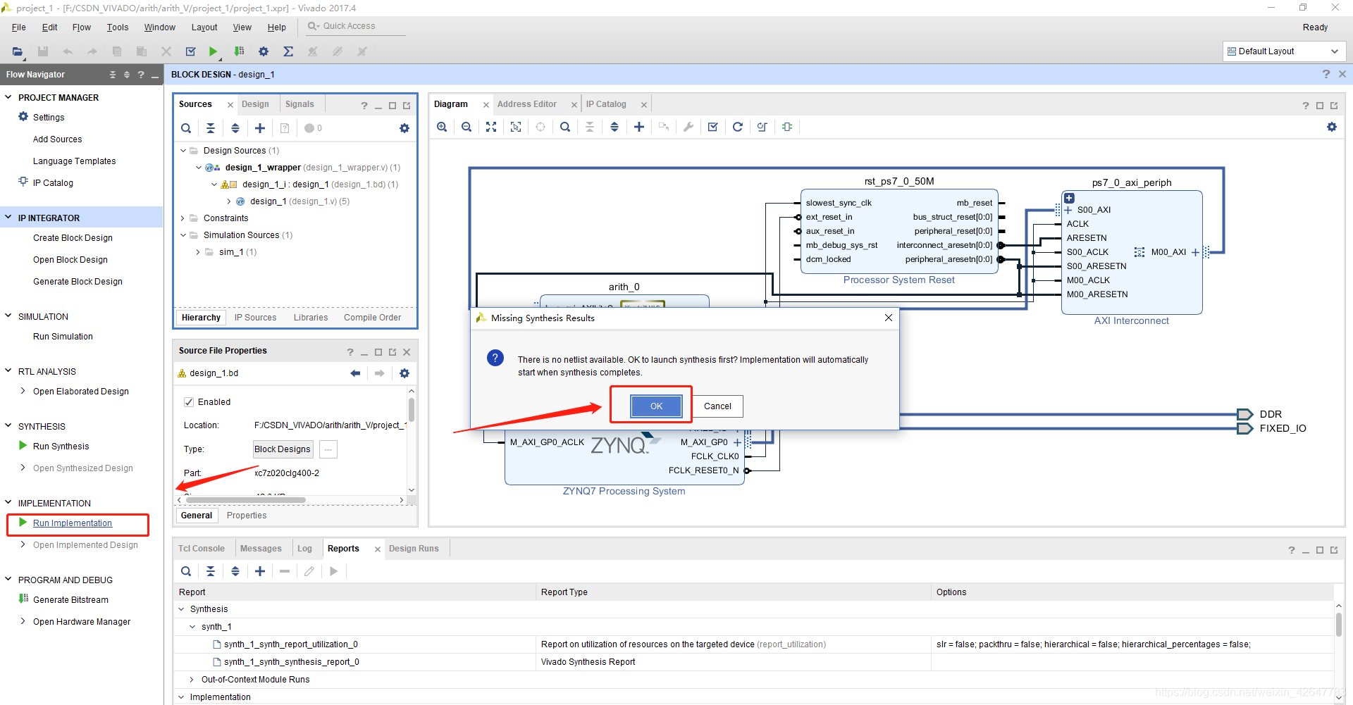Click the Add IP plus icon in diagram
The height and width of the screenshot is (705, 1353).
pyautogui.click(x=639, y=127)
